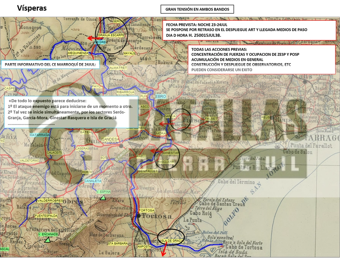
Task: Click the yellow VALDETORMO label
Action: click(30, 161)
